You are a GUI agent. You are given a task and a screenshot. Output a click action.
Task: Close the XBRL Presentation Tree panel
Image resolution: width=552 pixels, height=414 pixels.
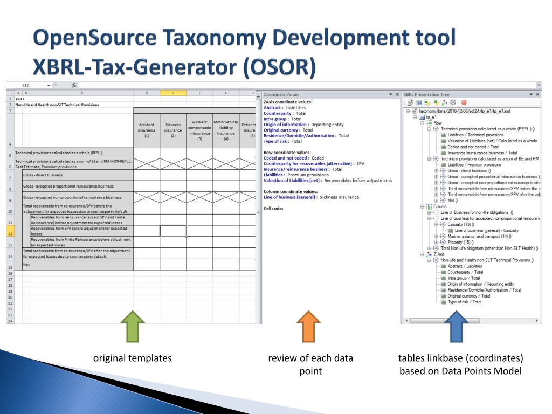537,94
